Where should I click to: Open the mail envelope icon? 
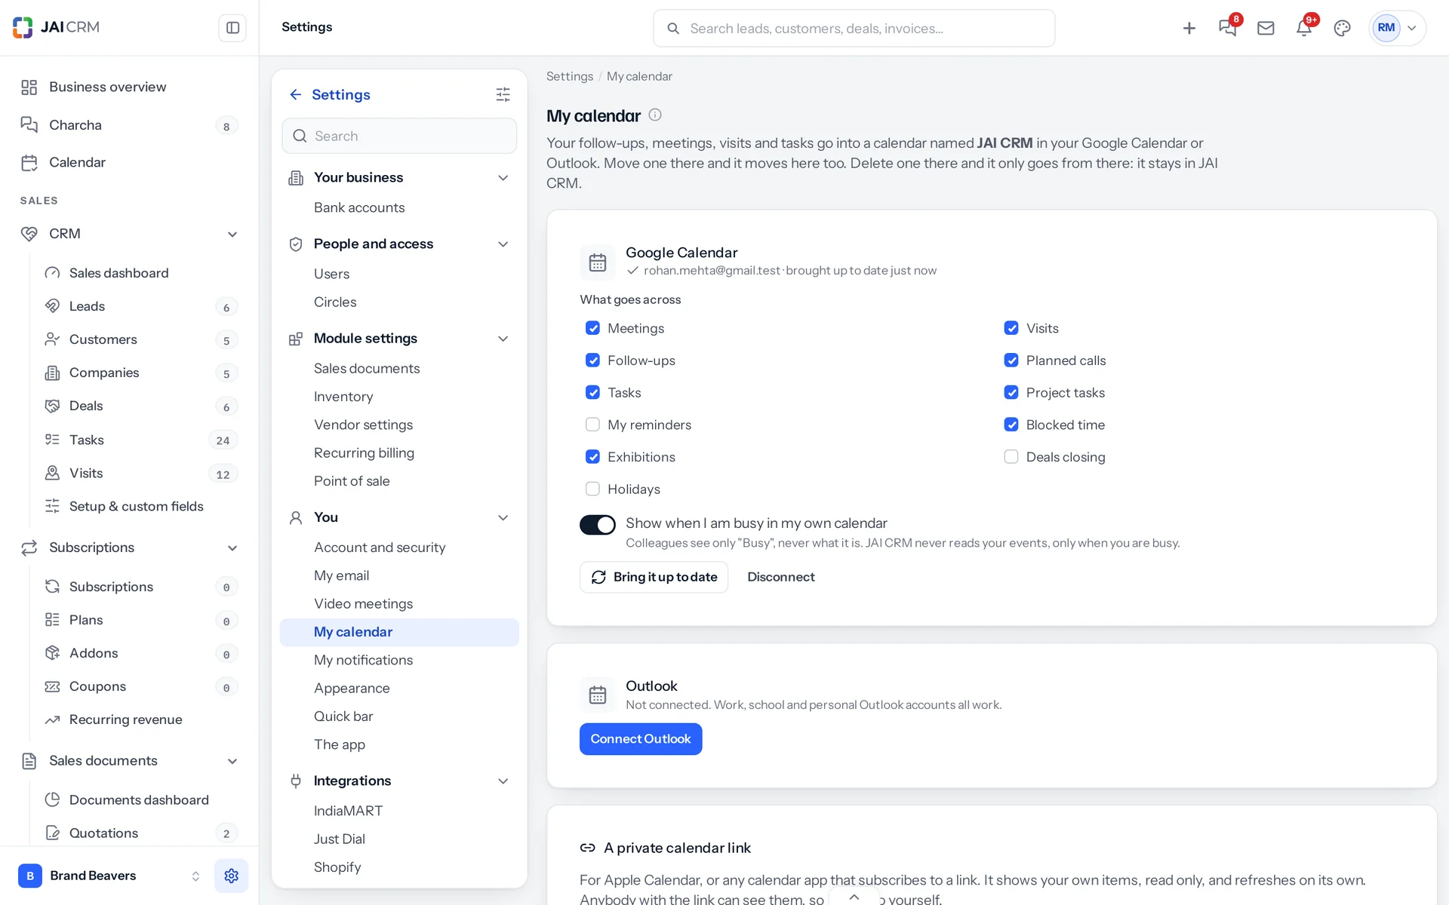1266,28
